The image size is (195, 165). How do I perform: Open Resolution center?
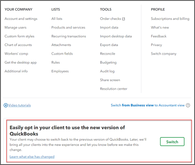[x=113, y=89]
